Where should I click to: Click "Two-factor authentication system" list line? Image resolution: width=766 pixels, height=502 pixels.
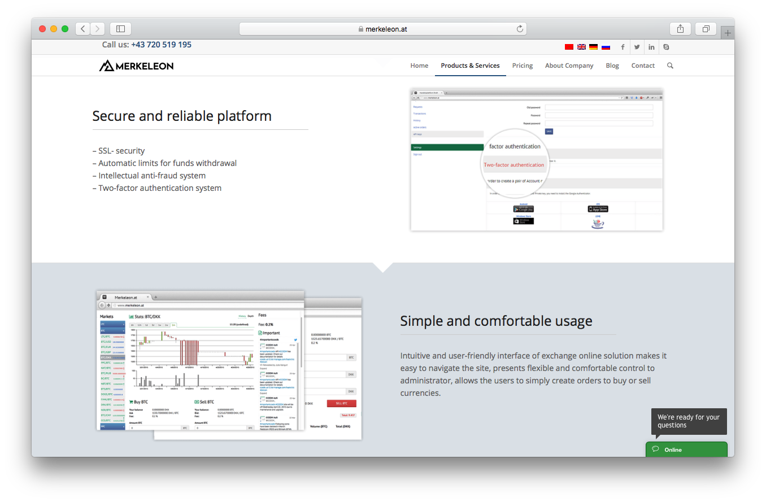point(157,188)
